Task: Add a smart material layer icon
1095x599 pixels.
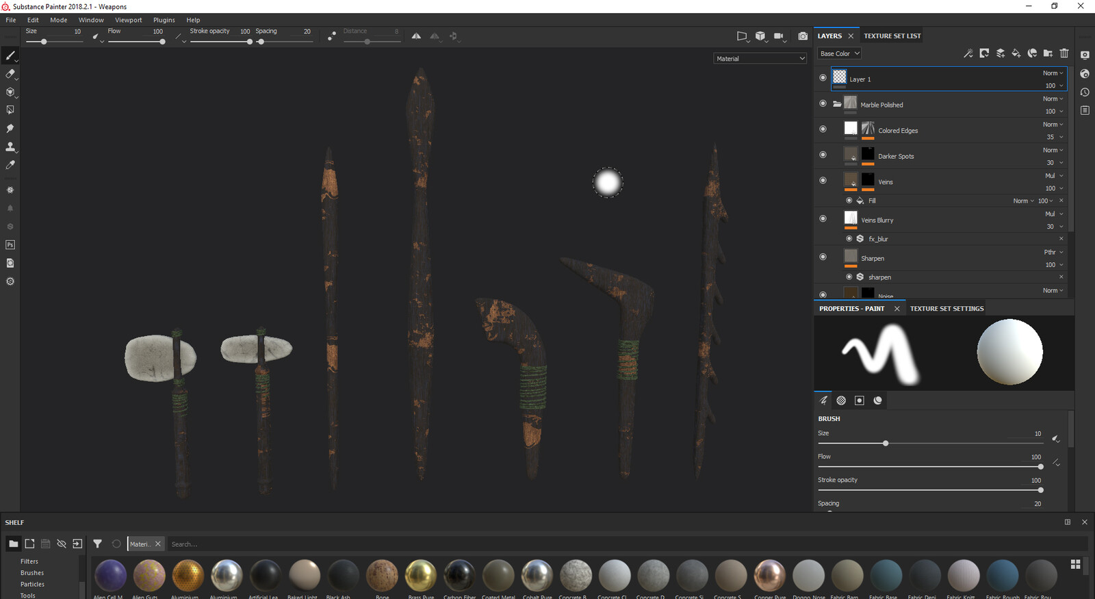Action: tap(1032, 53)
